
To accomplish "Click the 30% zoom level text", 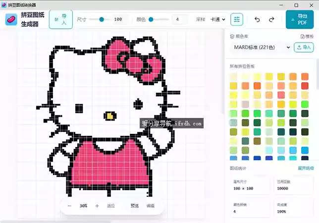I will (x=83, y=206).
